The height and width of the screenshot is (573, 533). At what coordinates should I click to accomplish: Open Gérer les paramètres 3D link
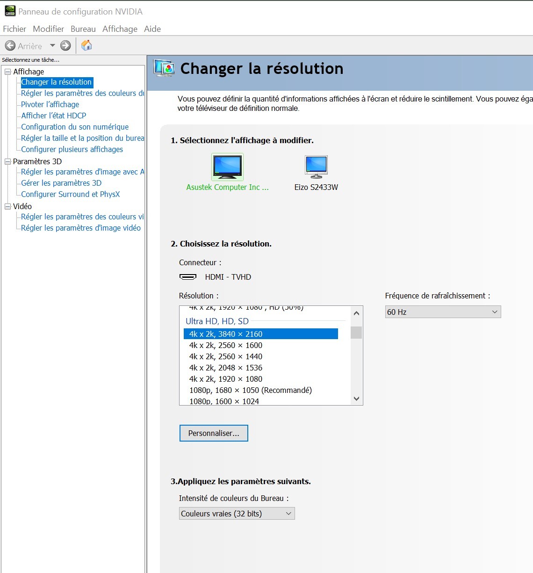point(61,183)
